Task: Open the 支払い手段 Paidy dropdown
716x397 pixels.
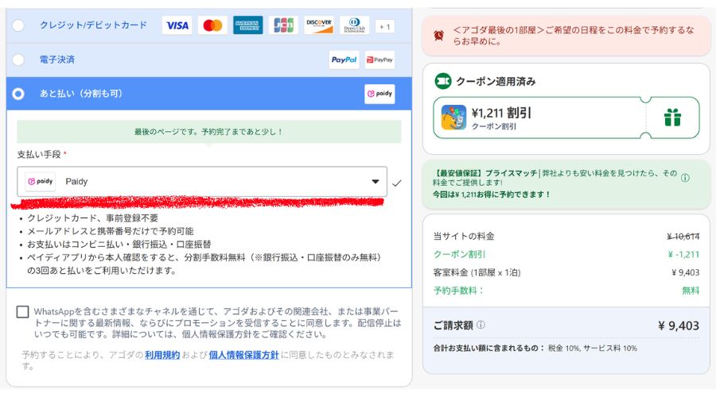Action: 202,181
